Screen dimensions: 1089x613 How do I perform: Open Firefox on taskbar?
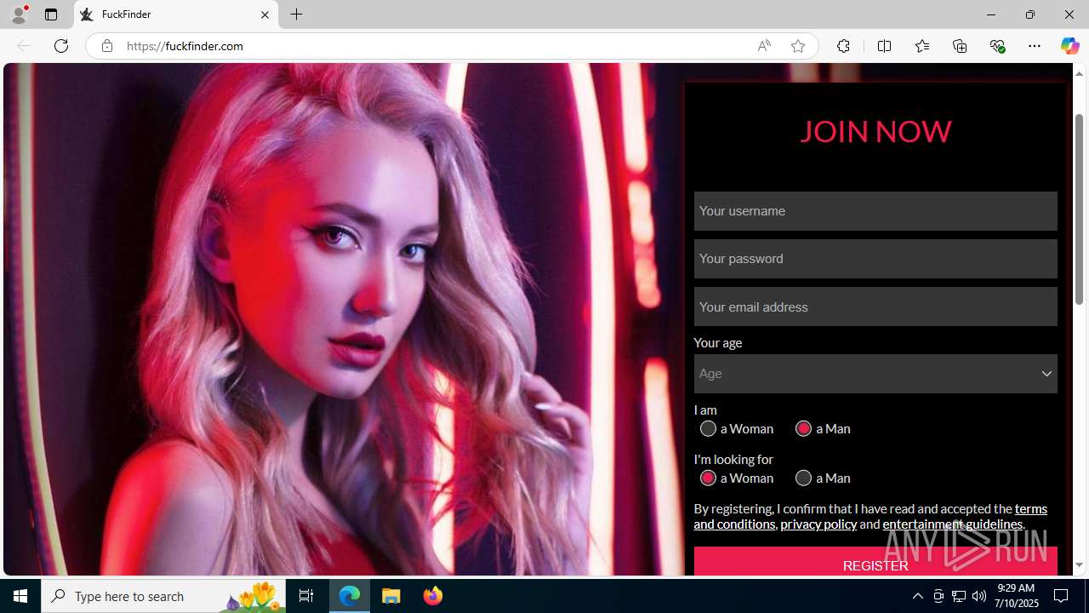click(433, 596)
